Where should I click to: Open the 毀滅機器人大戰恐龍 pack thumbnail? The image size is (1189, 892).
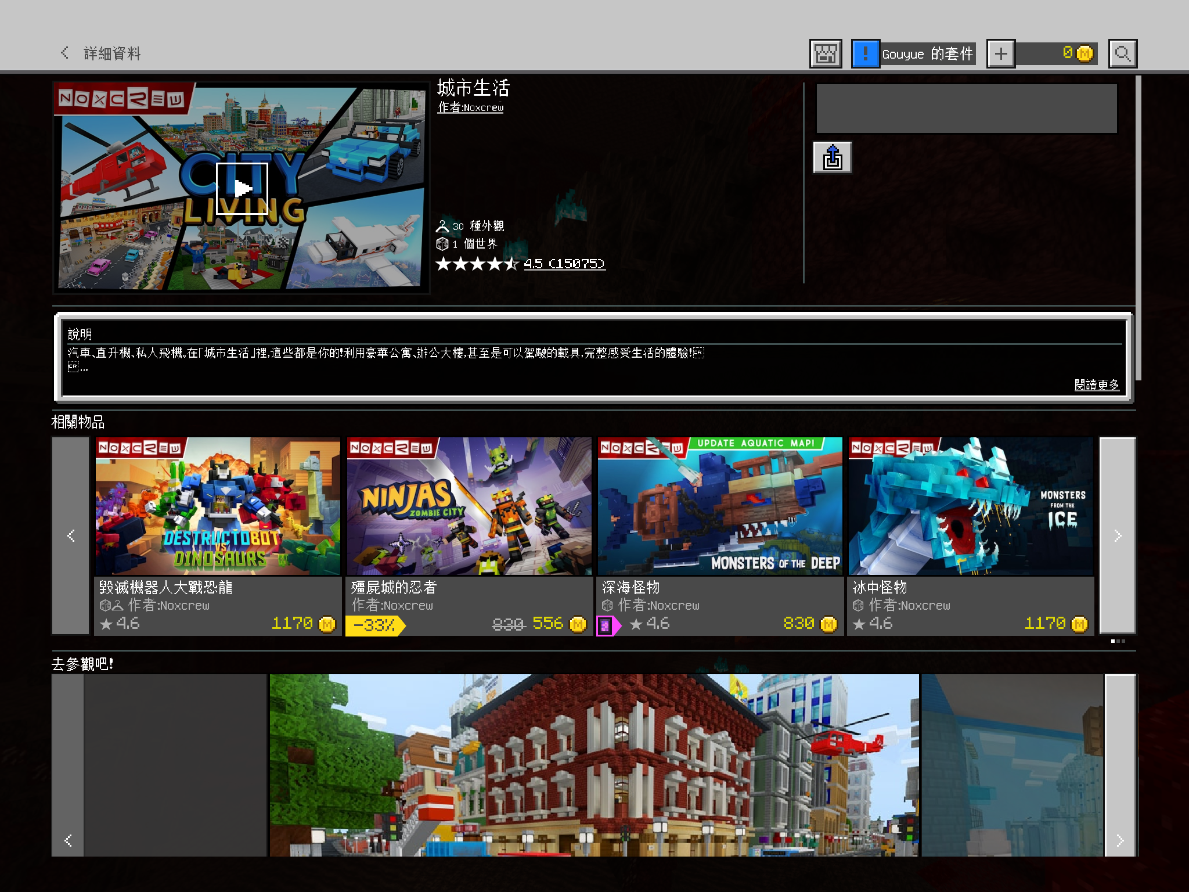(x=218, y=506)
